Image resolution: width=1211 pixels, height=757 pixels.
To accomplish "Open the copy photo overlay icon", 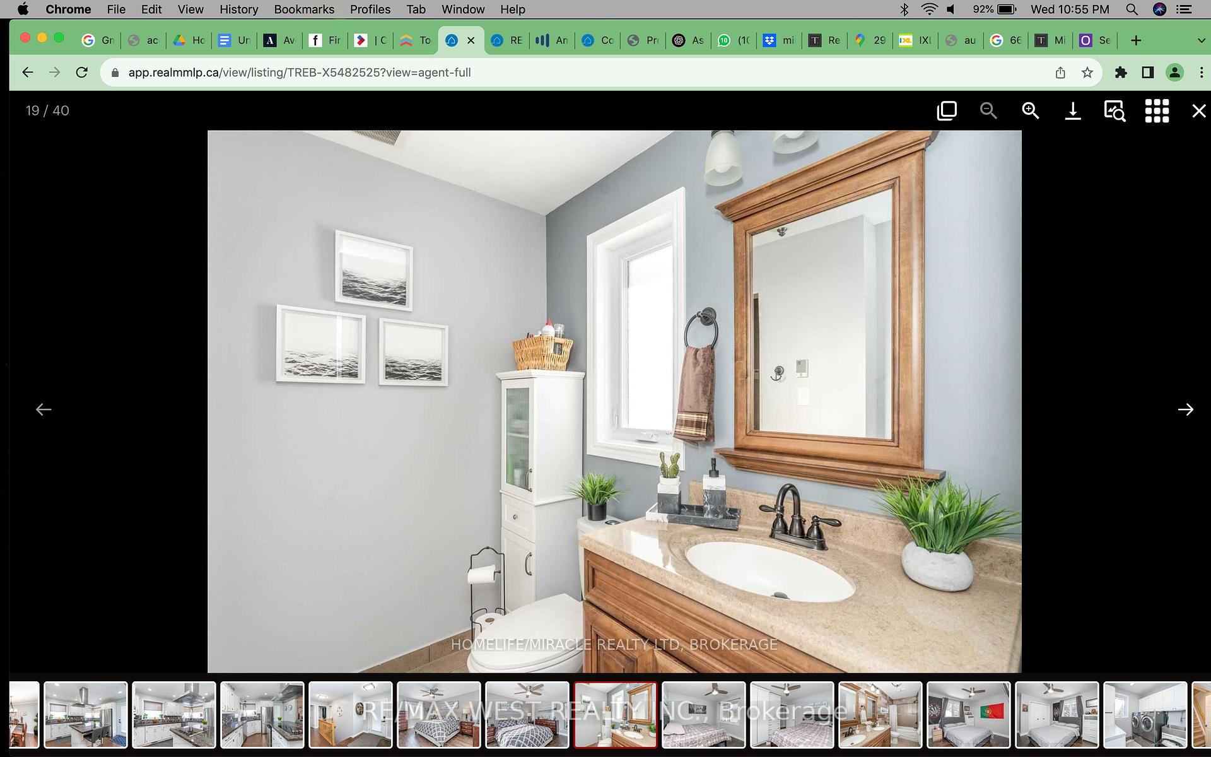I will point(947,111).
